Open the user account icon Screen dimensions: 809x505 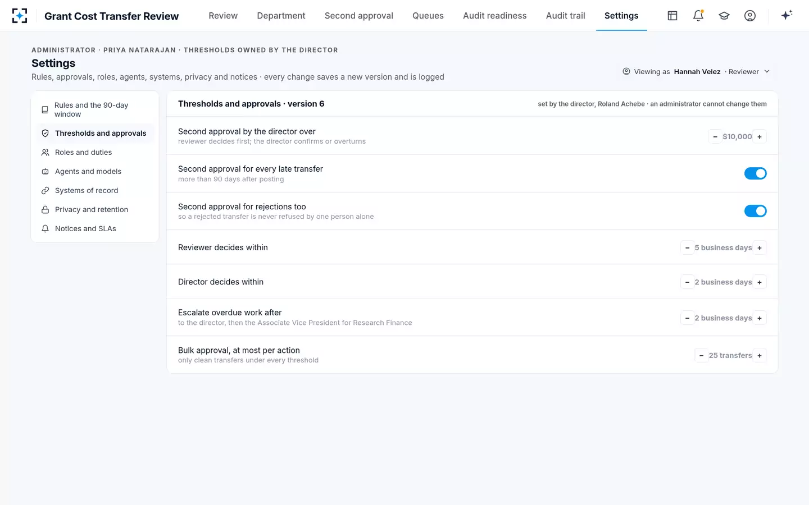750,16
